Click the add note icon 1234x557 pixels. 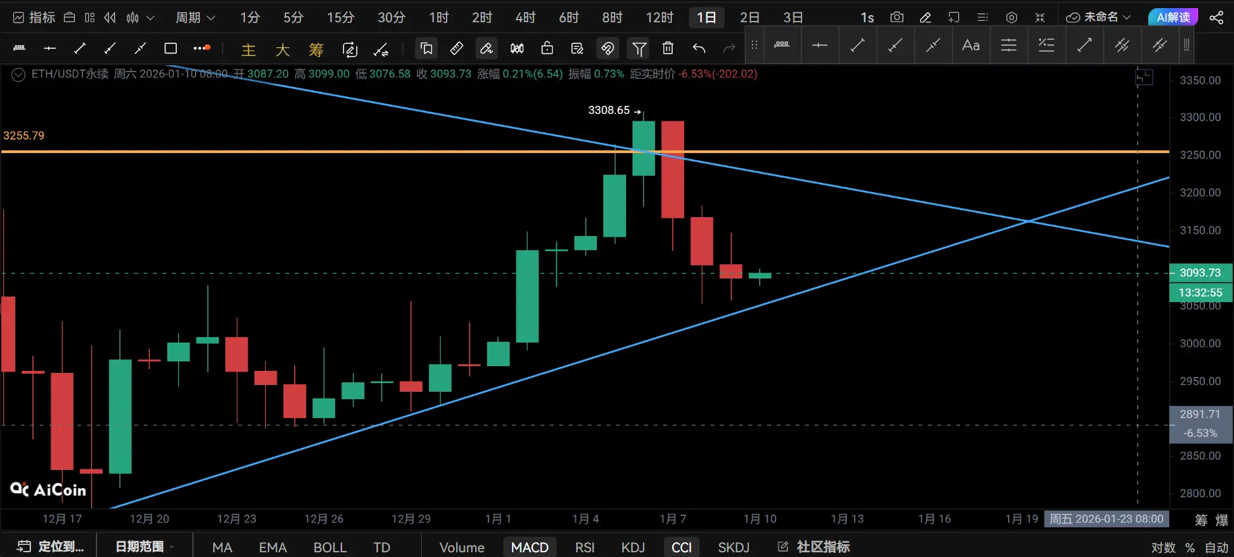click(x=954, y=18)
